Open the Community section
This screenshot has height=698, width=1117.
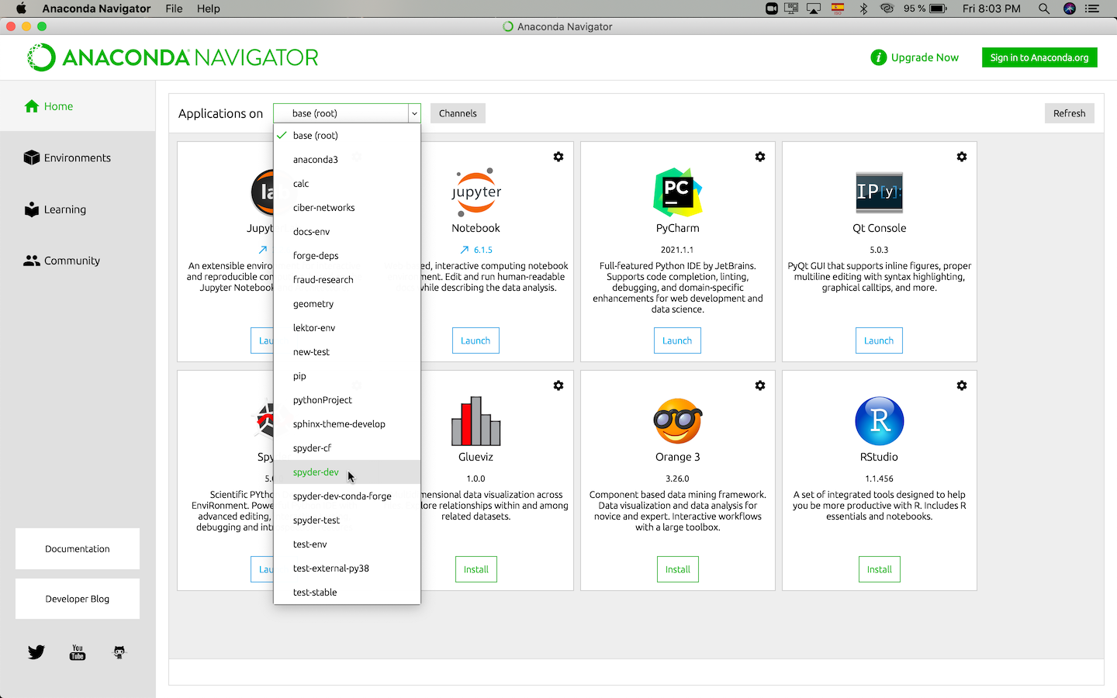[x=70, y=261]
